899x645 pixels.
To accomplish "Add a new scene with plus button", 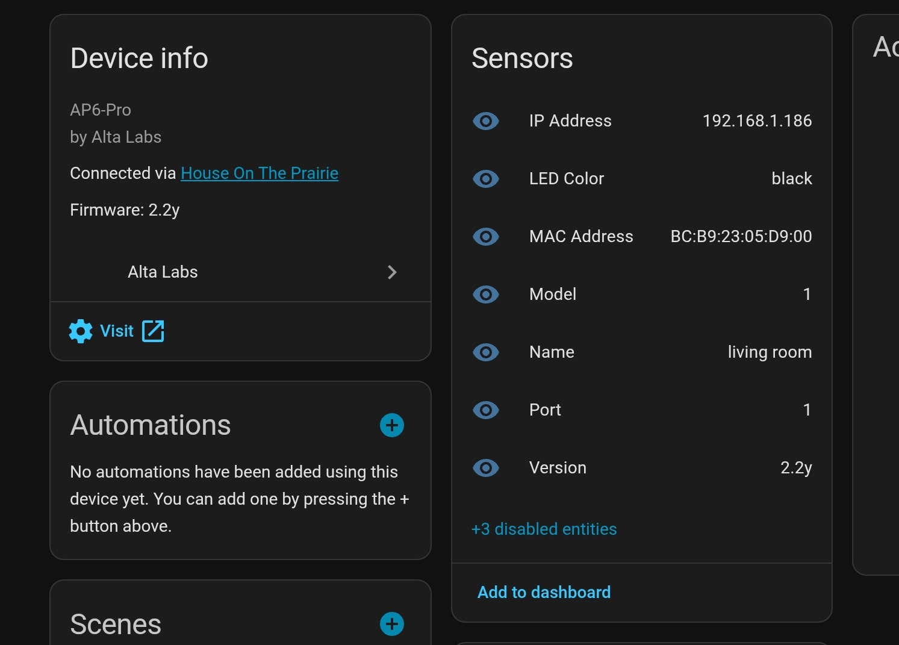I will 391,624.
